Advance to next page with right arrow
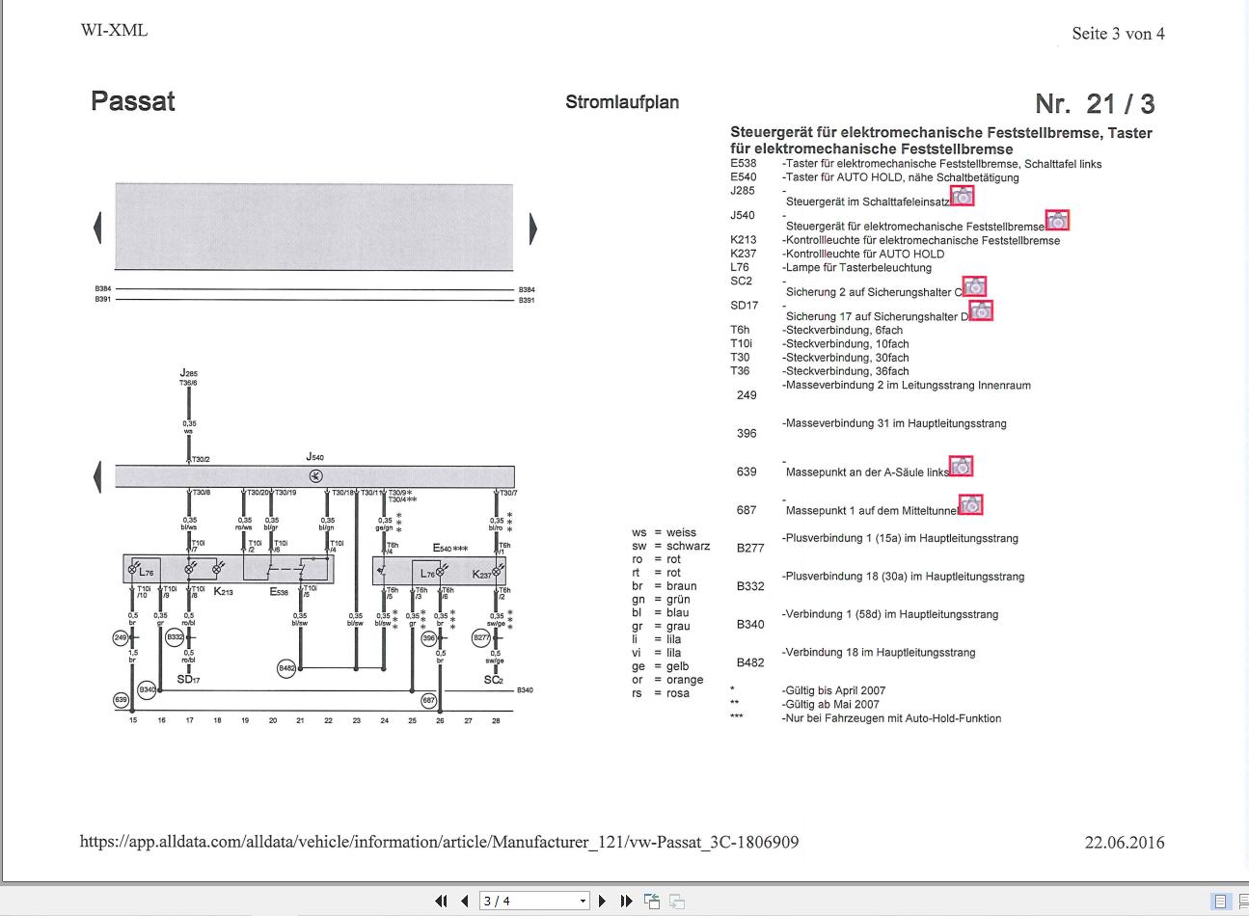1249x916 pixels. [x=602, y=900]
